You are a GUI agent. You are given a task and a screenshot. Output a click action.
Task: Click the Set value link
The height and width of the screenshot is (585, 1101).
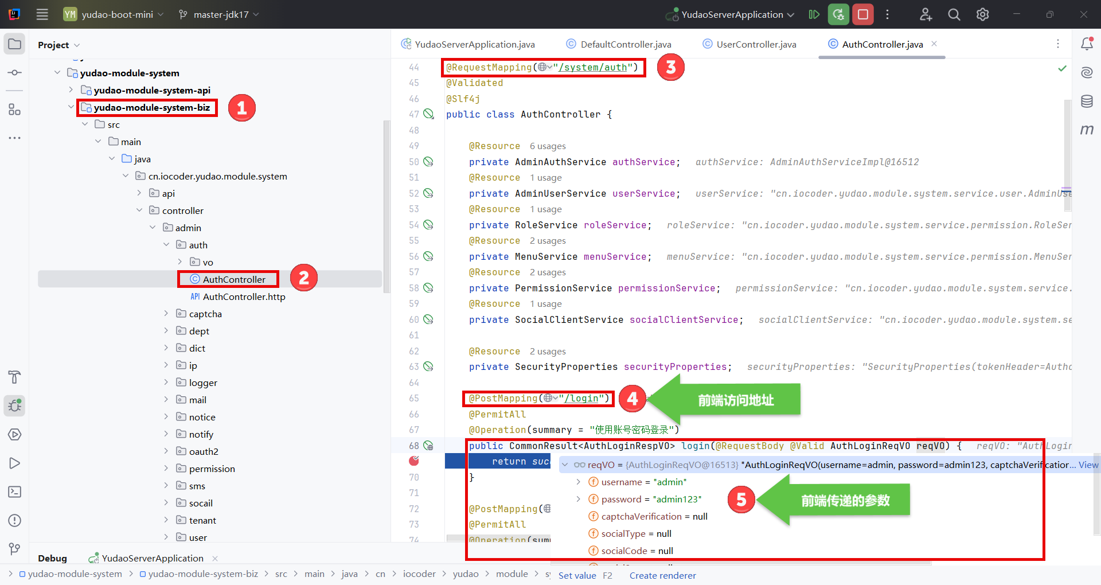coord(577,575)
